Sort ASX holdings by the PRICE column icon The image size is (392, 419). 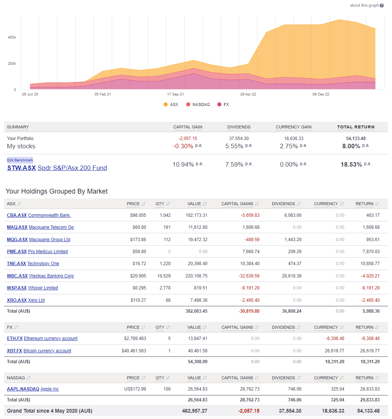(143, 204)
